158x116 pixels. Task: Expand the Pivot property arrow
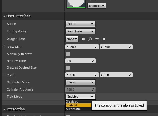coord(4,75)
